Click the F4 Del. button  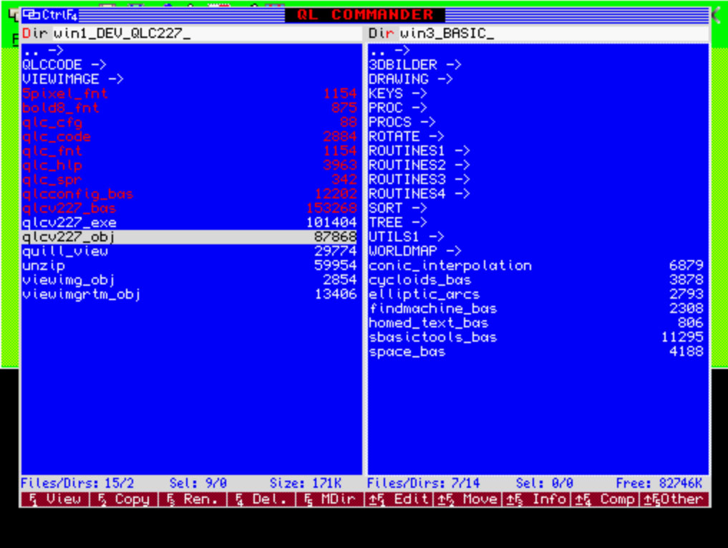point(261,499)
